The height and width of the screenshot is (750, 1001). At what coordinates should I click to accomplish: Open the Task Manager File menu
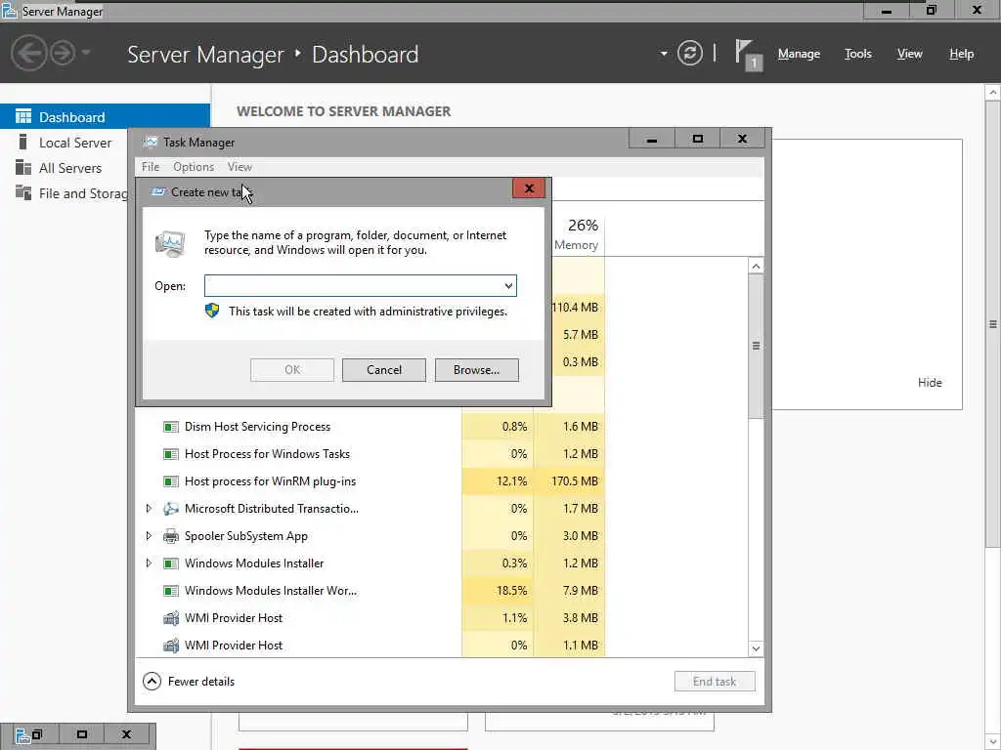coord(151,166)
